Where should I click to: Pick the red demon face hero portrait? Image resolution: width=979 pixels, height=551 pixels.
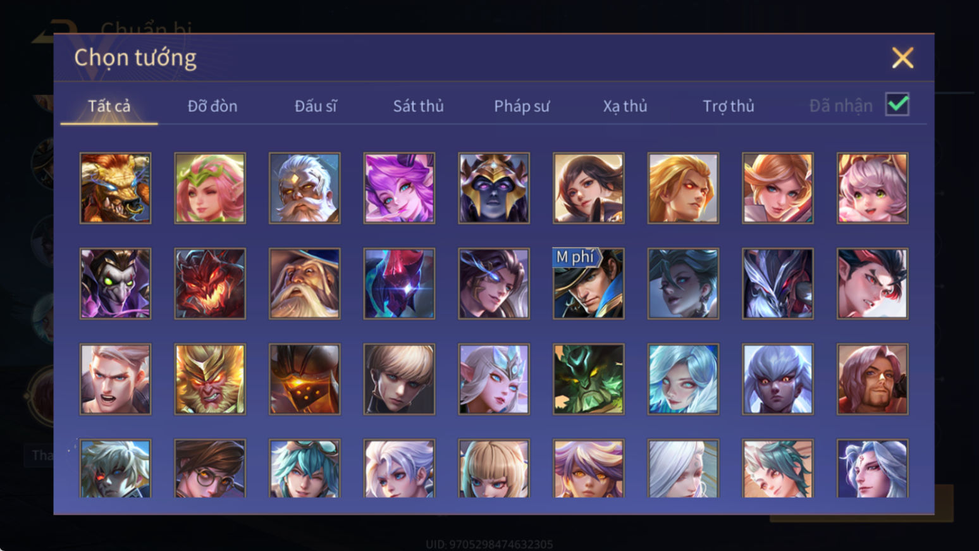click(x=210, y=283)
